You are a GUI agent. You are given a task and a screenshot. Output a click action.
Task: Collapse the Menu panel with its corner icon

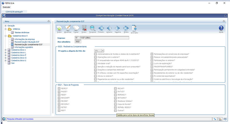tap(49, 21)
